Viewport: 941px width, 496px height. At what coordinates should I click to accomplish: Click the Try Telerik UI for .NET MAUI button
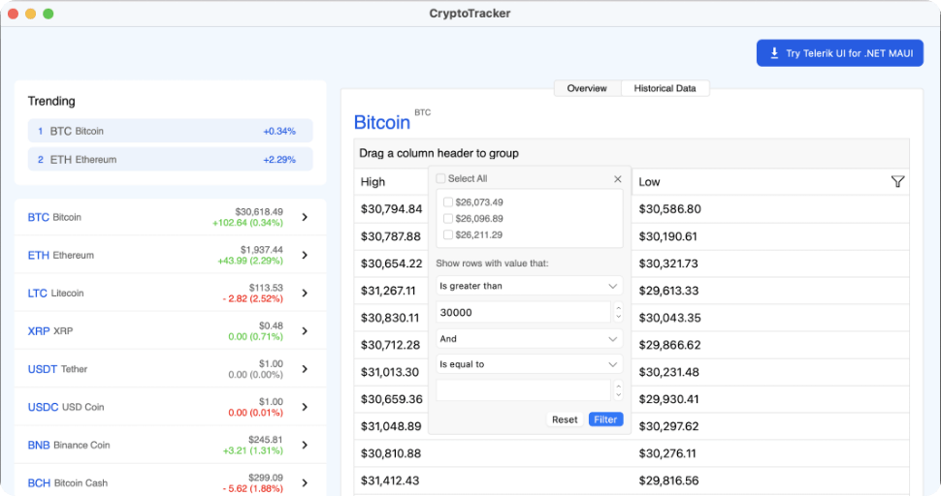(x=840, y=53)
